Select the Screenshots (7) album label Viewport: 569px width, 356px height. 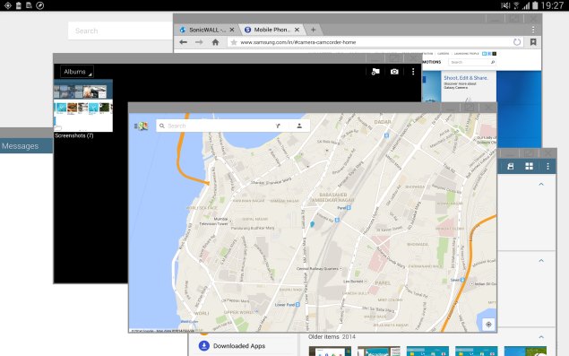click(x=74, y=135)
